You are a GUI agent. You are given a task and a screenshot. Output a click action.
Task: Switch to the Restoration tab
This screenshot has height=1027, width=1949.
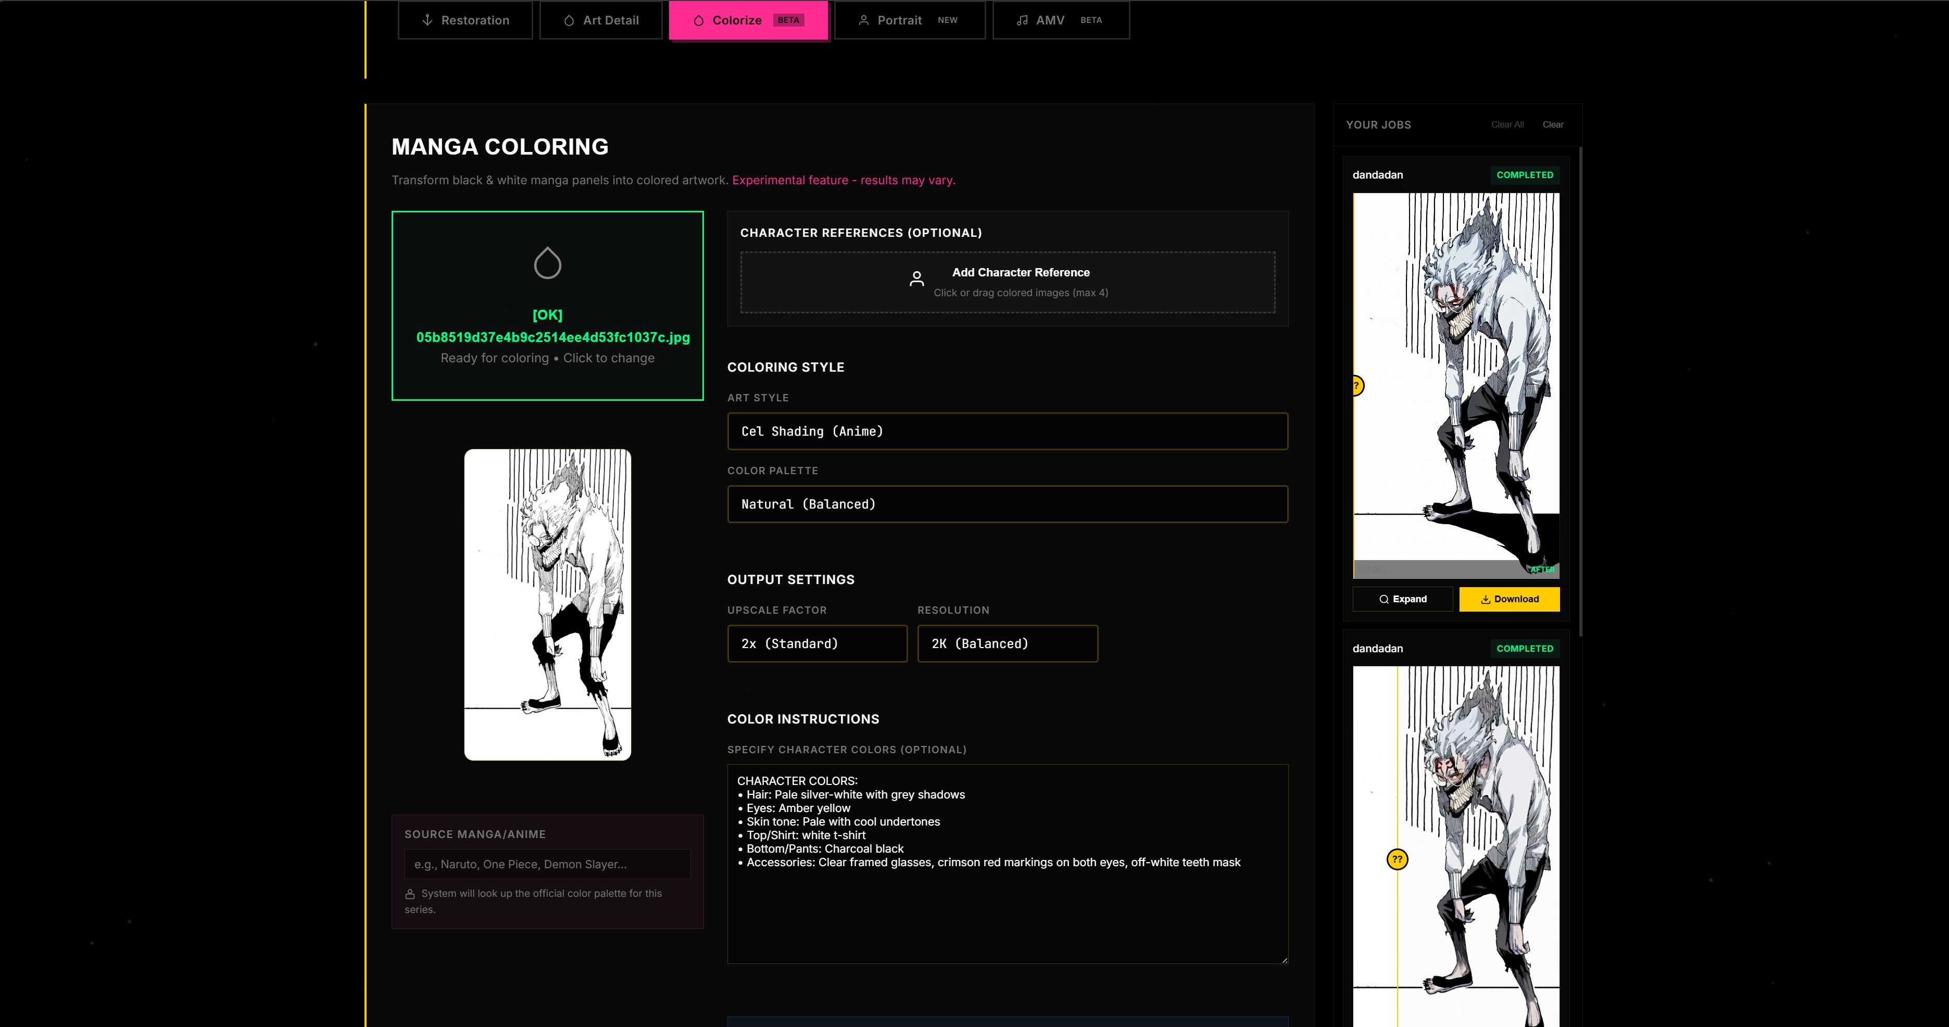466,20
